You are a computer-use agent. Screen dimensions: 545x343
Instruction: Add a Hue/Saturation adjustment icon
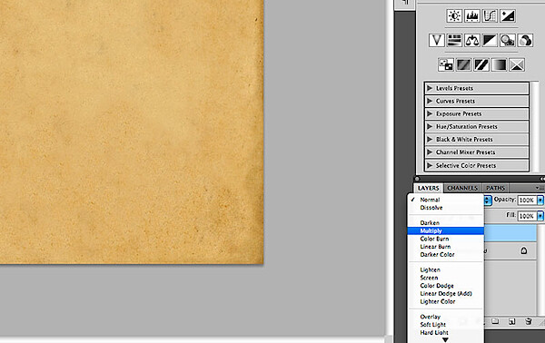[x=454, y=41]
